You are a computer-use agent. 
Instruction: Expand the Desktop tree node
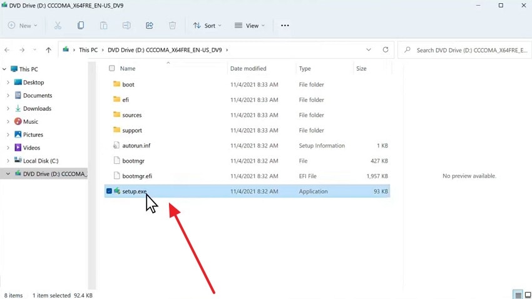coord(8,83)
